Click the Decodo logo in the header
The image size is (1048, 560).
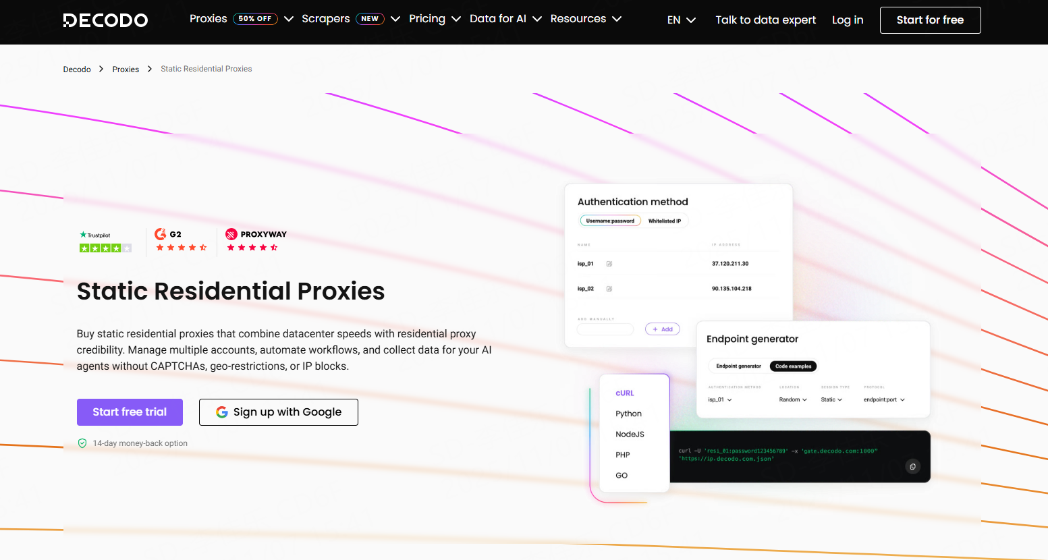tap(105, 20)
